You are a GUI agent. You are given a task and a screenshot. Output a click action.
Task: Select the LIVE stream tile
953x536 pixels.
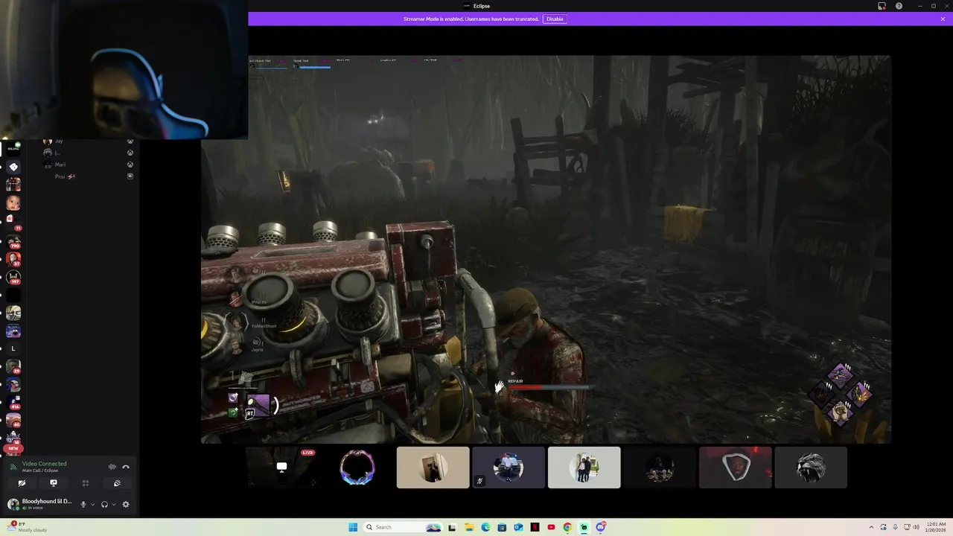tap(282, 468)
